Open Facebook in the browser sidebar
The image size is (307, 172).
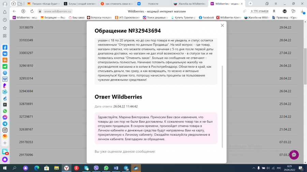tap(5, 47)
